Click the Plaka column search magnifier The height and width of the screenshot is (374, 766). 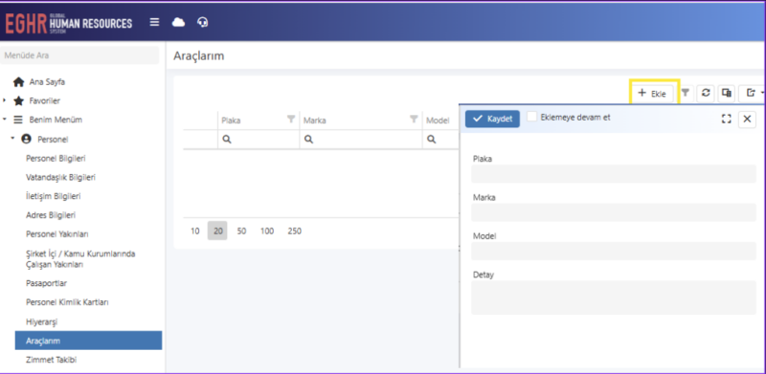[227, 139]
